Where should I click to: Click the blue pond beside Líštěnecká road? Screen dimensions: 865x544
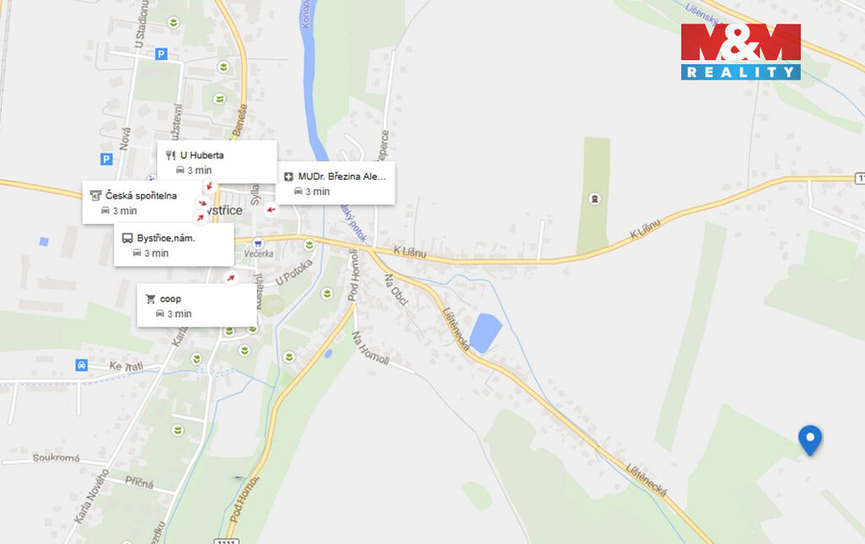(x=485, y=332)
